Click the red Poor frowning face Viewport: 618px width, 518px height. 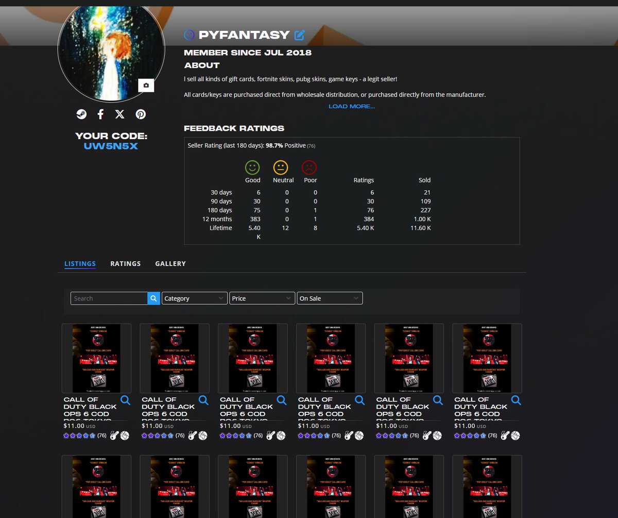pos(309,168)
